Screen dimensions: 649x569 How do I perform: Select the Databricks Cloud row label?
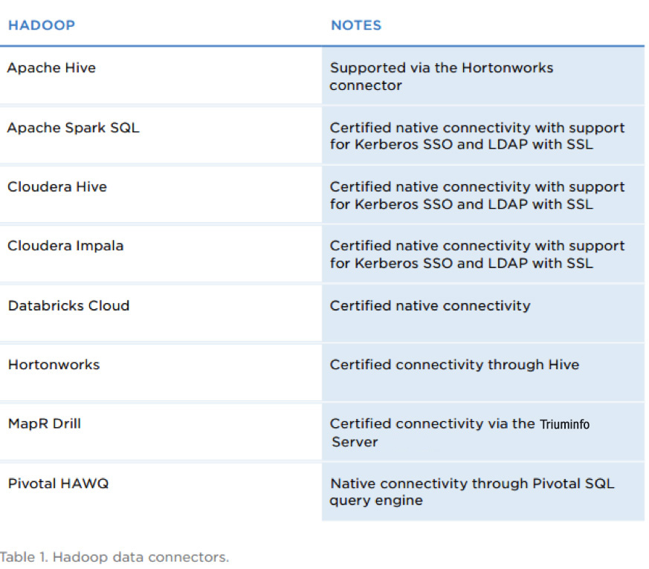pyautogui.click(x=68, y=305)
